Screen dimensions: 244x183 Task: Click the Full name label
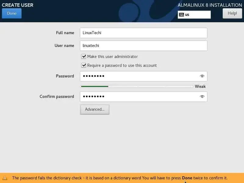point(65,33)
